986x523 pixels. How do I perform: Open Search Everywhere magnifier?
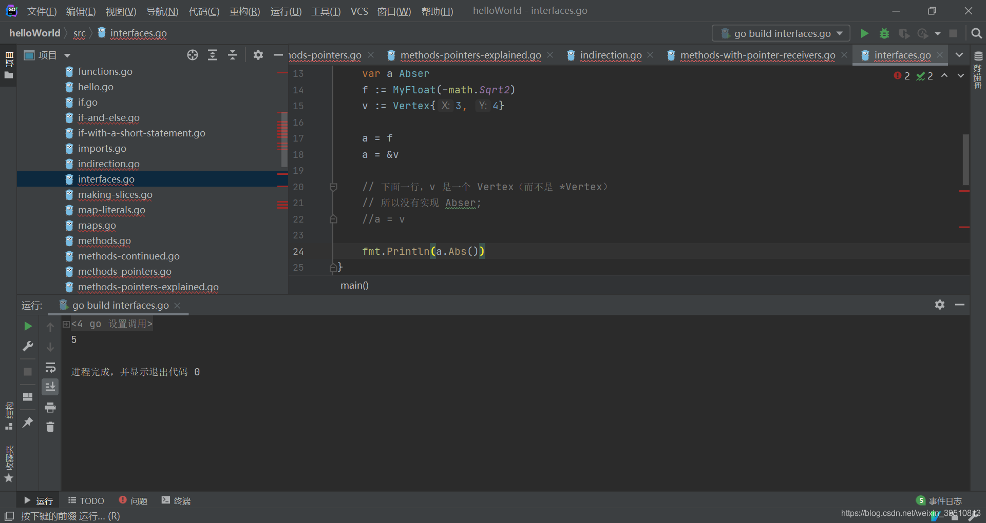tap(977, 33)
